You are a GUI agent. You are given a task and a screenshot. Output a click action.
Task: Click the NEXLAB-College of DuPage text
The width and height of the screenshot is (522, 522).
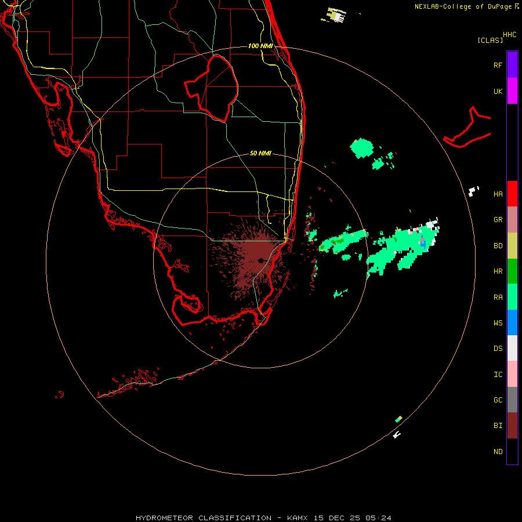click(x=464, y=6)
